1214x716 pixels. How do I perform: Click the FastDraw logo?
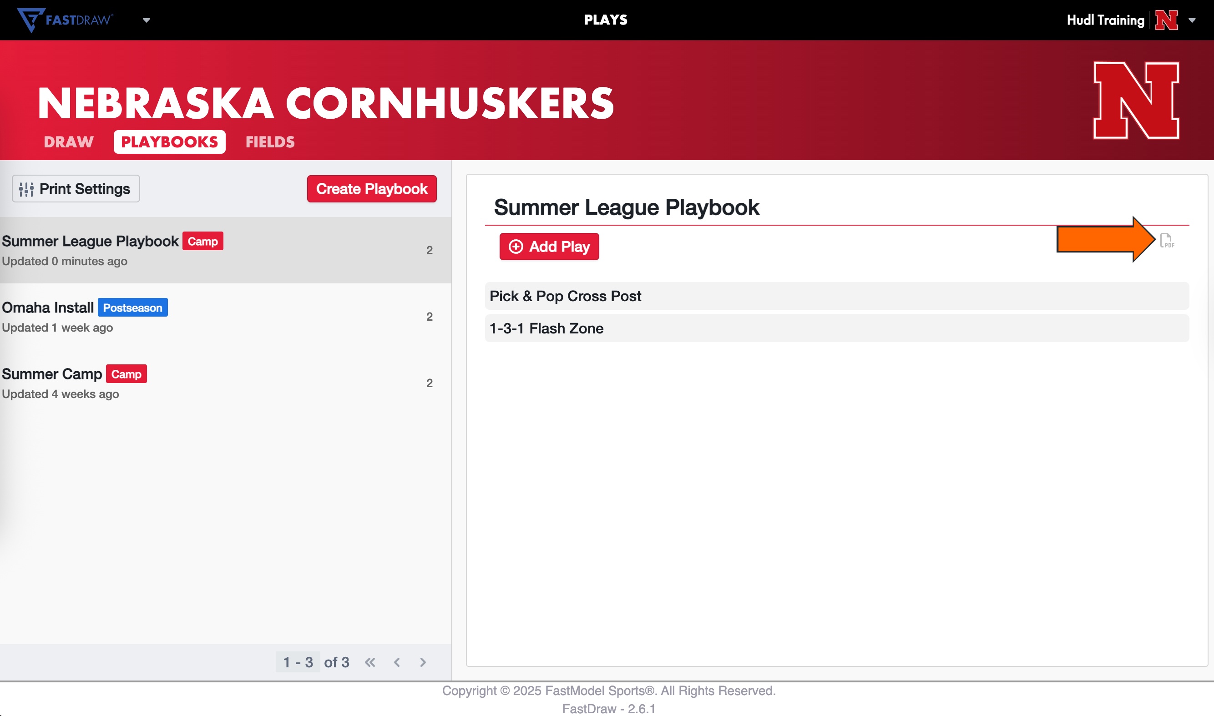[x=65, y=20]
